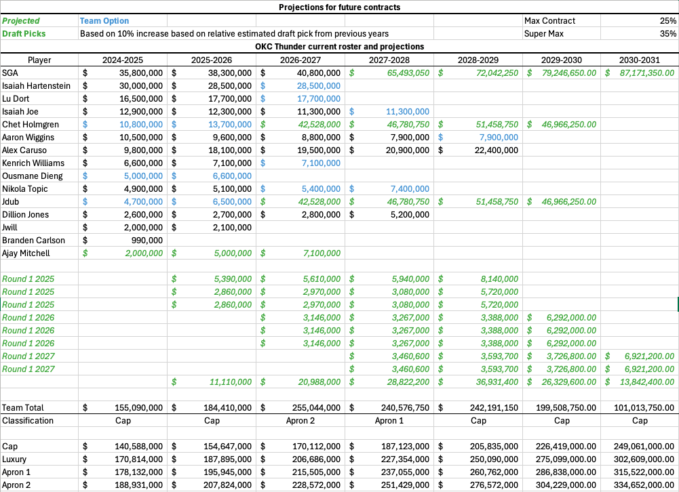Image resolution: width=679 pixels, height=492 pixels.
Task: Click the 'Isaiah Joe' name cell
Action: (x=39, y=112)
